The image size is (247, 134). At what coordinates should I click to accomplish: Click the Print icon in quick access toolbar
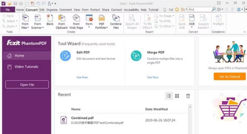coord(21,3)
